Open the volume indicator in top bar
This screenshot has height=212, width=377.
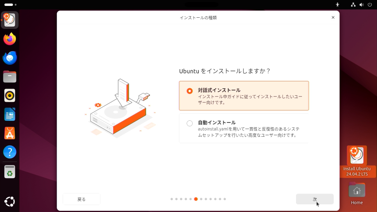(x=362, y=4)
